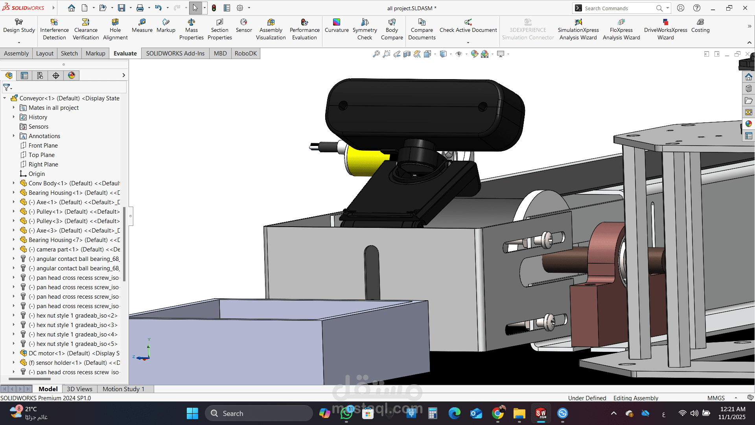This screenshot has height=425, width=755.
Task: Click Zoom to Fit in view toolbar
Action: tap(376, 54)
